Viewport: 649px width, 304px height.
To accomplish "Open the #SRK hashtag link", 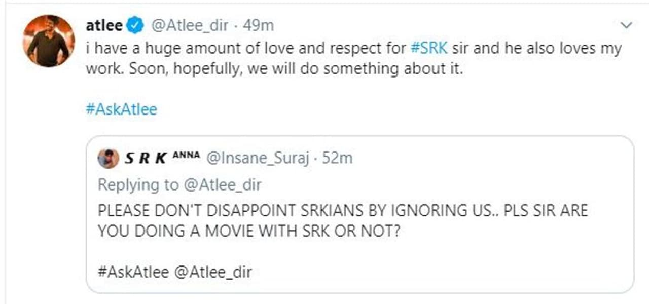I will tap(427, 49).
